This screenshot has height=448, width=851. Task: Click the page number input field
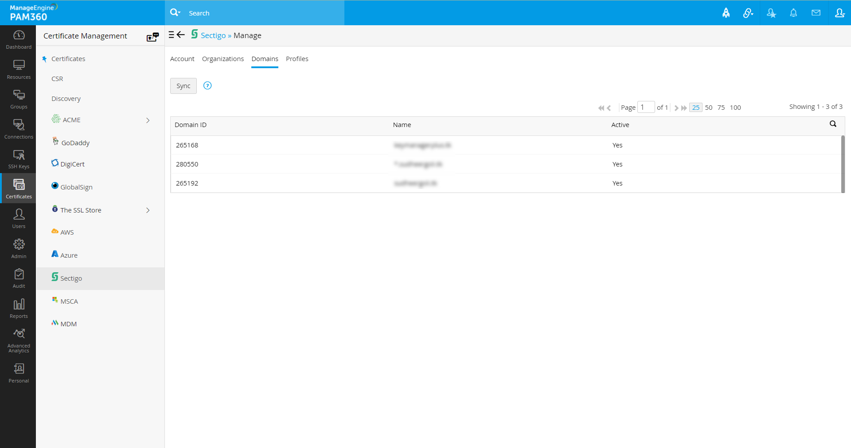[x=646, y=107]
